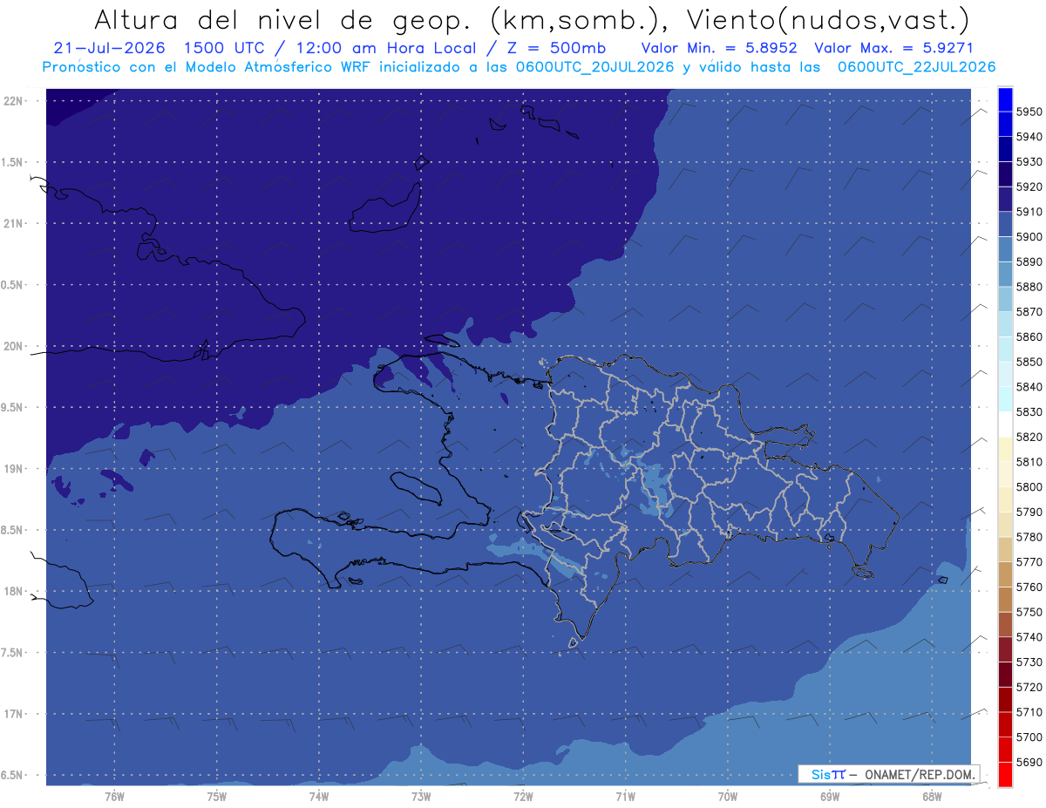The width and height of the screenshot is (1046, 808).
Task: Click the 5820 colorbar label
Action: 1029,437
